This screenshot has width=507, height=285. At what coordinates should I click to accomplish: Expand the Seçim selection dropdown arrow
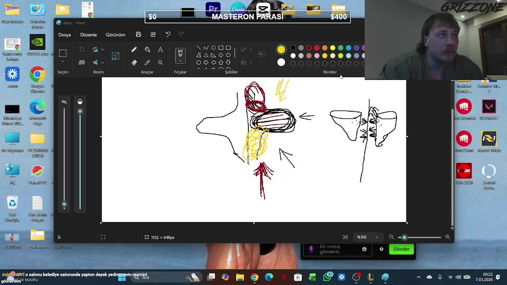[x=63, y=62]
